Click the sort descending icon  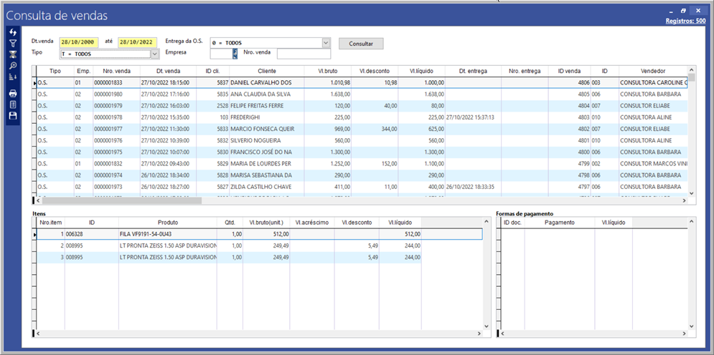click(x=12, y=77)
